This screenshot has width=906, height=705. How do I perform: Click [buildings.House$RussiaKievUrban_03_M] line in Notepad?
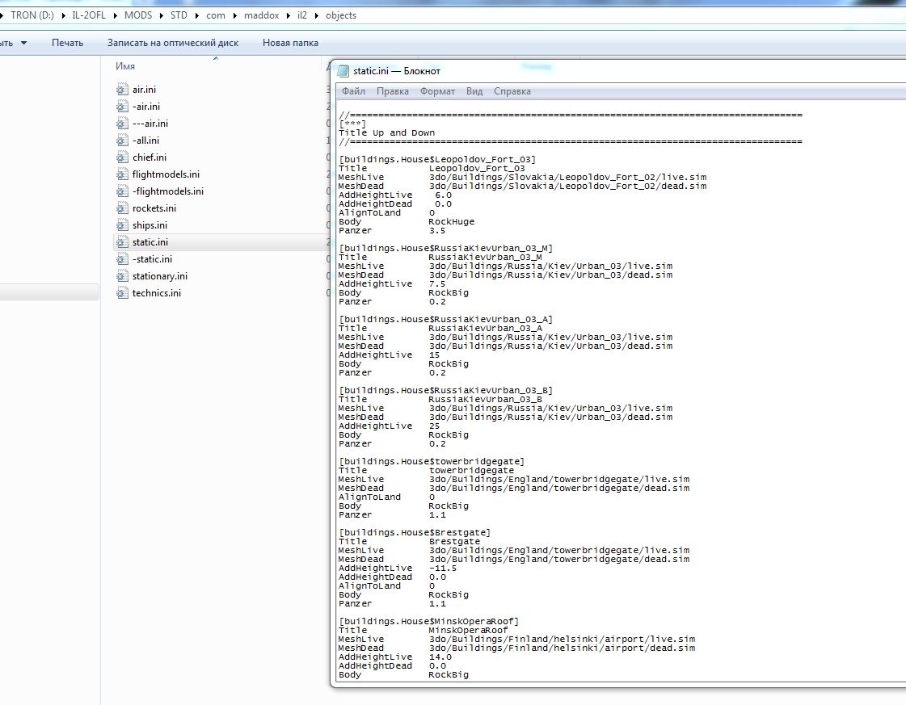pyautogui.click(x=445, y=248)
